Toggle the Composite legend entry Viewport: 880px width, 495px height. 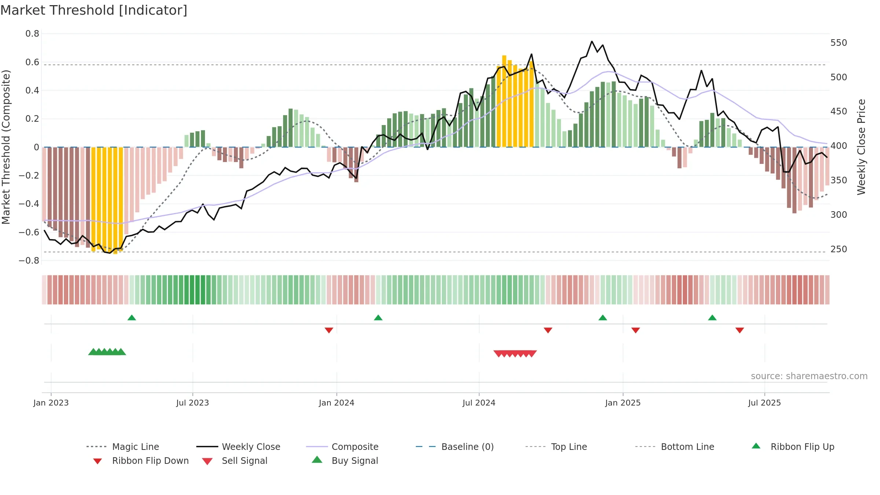click(x=342, y=447)
